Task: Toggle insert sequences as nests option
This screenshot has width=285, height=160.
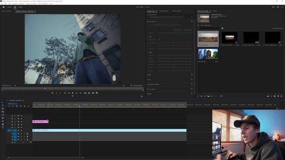Action: point(9,106)
